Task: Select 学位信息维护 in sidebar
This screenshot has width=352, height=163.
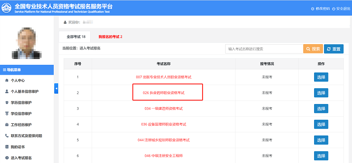Action: (x=19, y=113)
